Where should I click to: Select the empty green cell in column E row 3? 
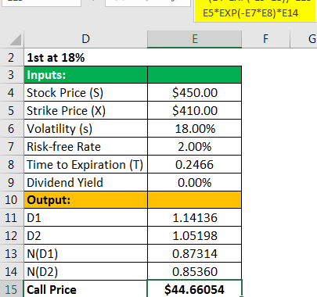tap(195, 75)
